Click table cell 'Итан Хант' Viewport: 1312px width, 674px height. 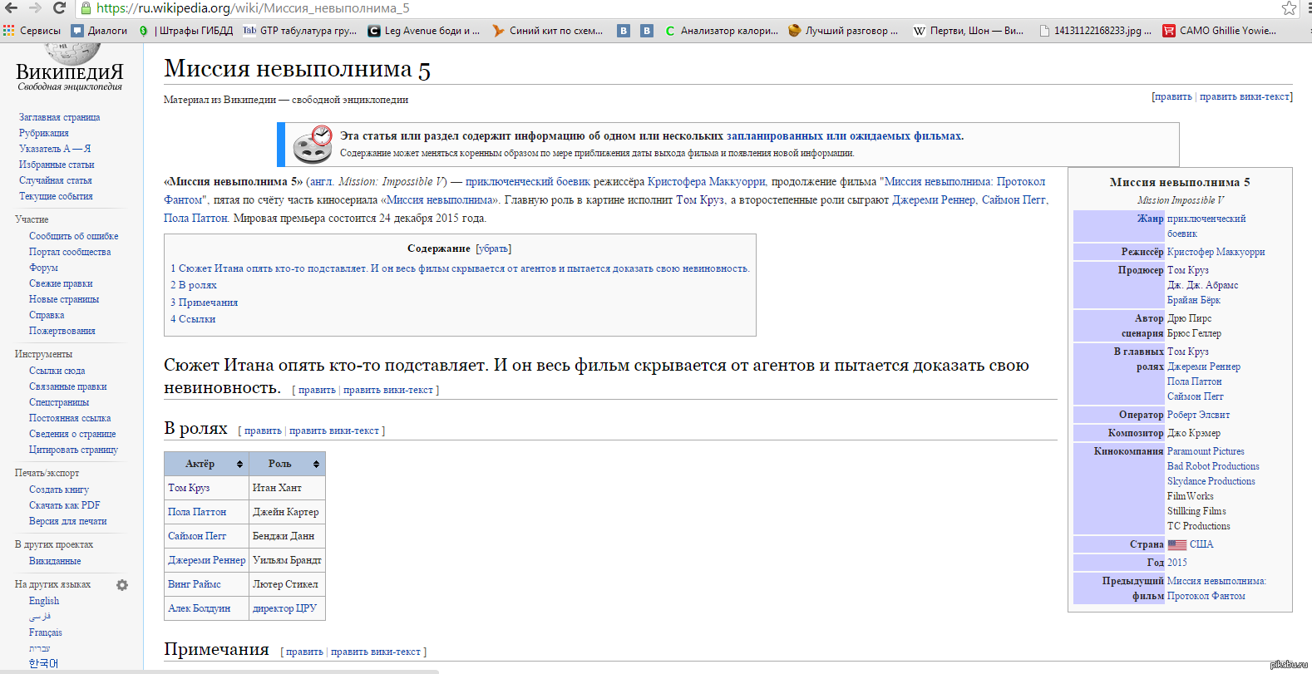(287, 488)
